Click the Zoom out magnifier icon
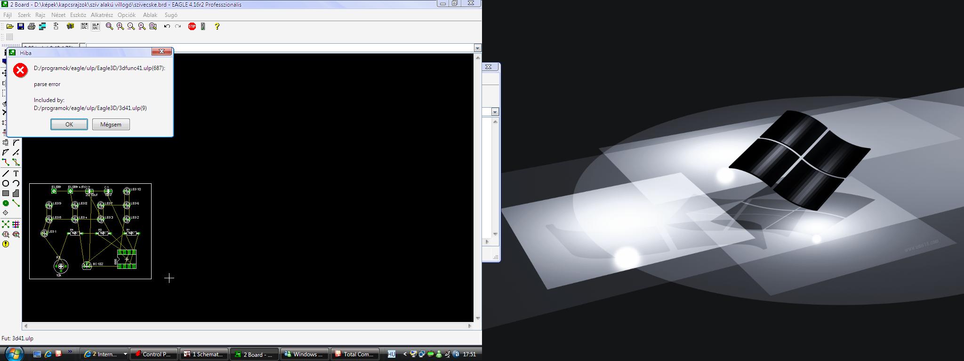964x361 pixels. click(131, 26)
